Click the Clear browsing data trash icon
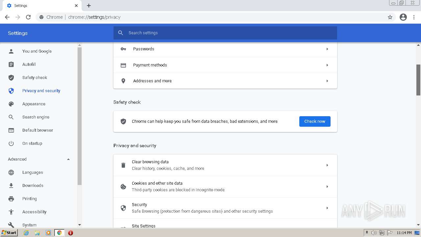Viewport: 421px width, 237px height. coord(123,165)
